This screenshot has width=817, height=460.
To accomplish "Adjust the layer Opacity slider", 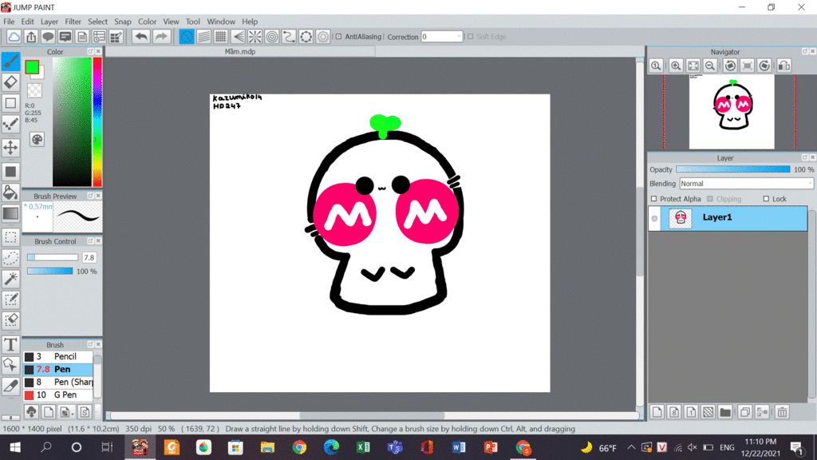I will (x=732, y=169).
